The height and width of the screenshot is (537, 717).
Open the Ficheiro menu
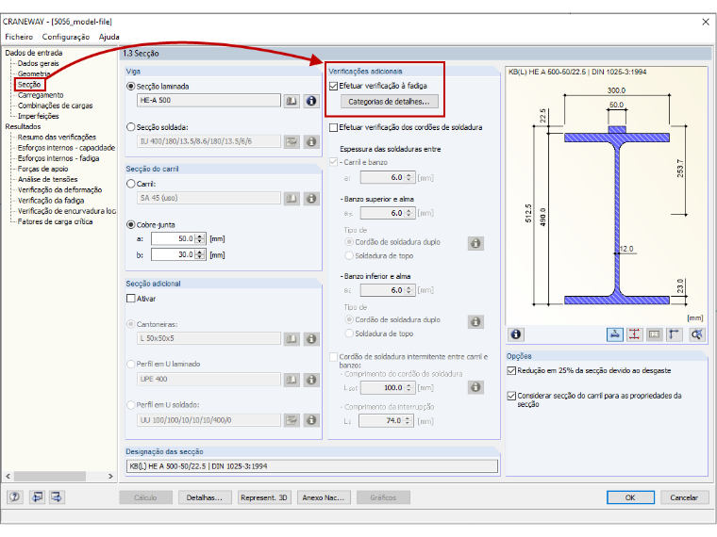19,37
